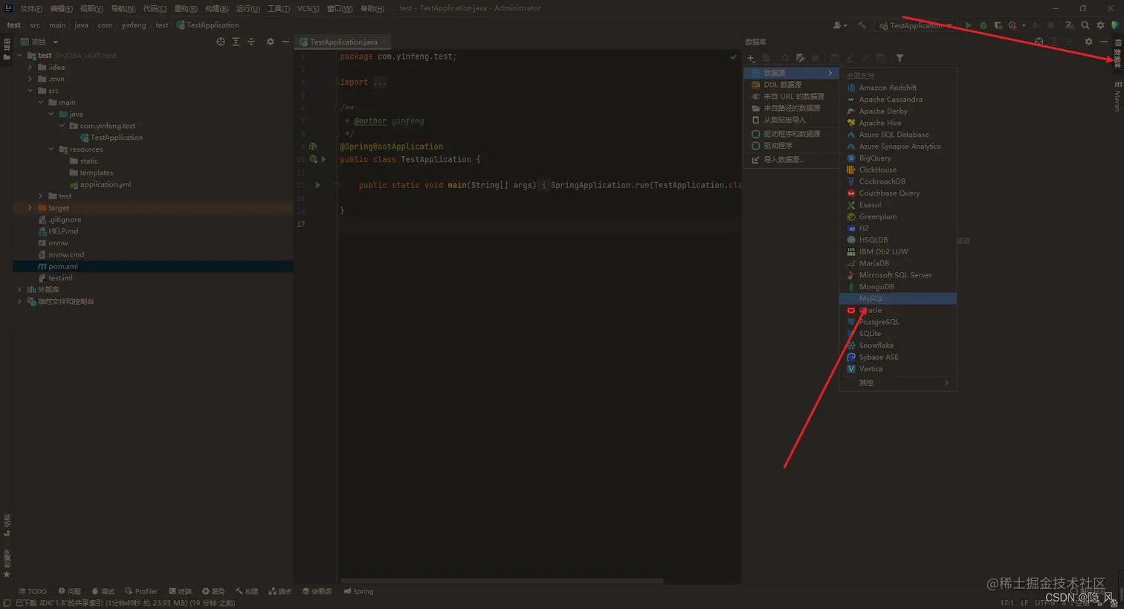Open the TestApplication run configuration dropdown
Viewport: 1124px width, 609px height.
(x=916, y=25)
